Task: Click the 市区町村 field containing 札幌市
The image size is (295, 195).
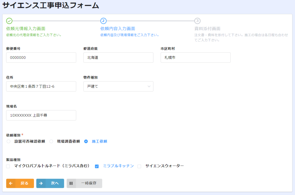Action: pyautogui.click(x=195, y=57)
